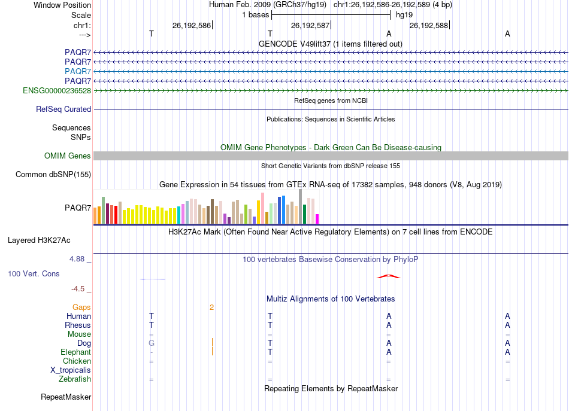
Task: Click Publications: Sequences in Scientific Articles title
Action: [331, 119]
